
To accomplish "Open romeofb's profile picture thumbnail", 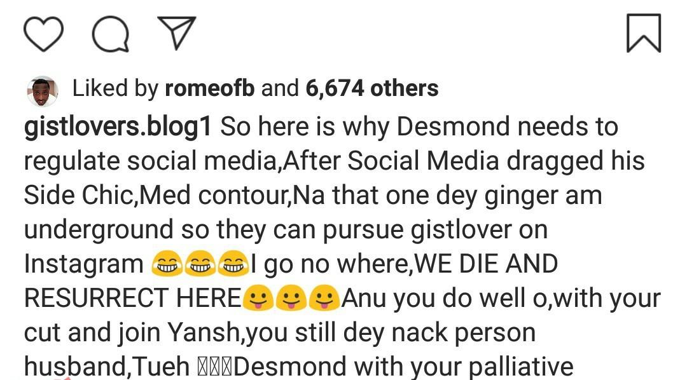I will (43, 91).
